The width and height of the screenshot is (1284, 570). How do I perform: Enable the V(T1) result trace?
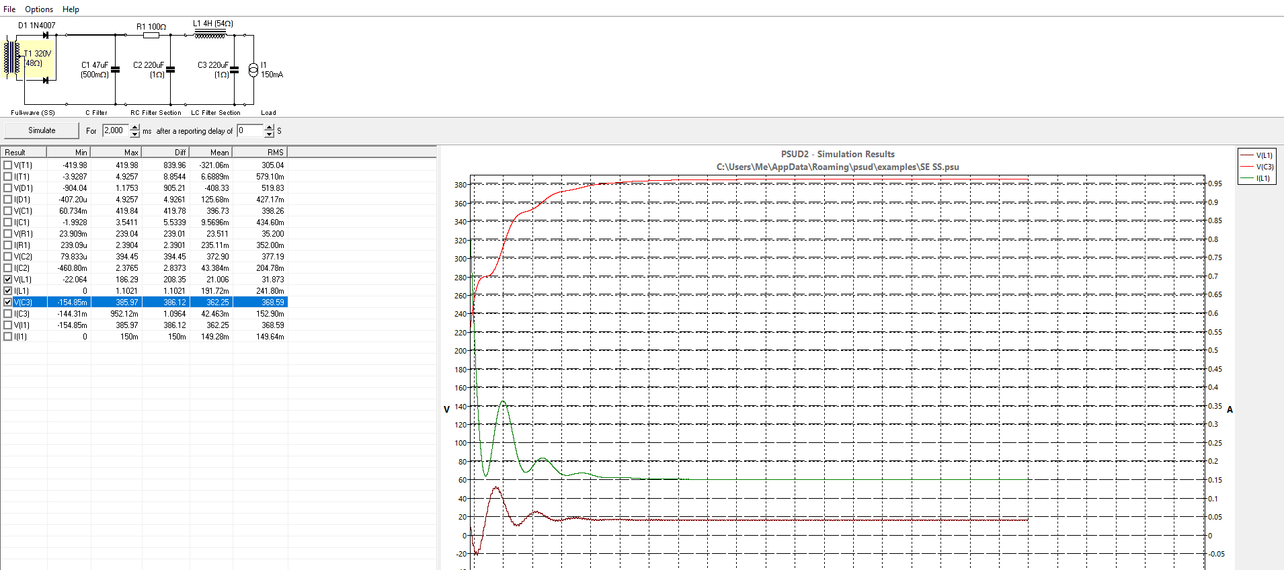click(8, 165)
